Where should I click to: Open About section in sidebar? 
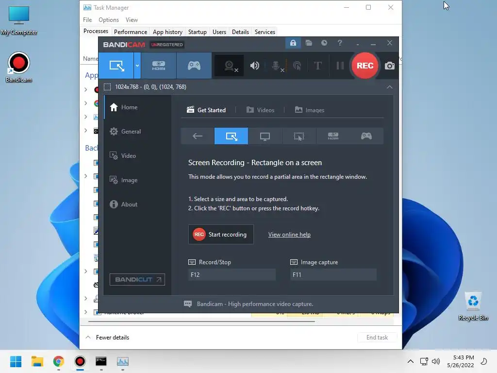[137, 204]
